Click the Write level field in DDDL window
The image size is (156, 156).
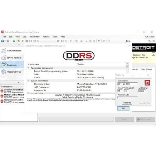(126, 91)
